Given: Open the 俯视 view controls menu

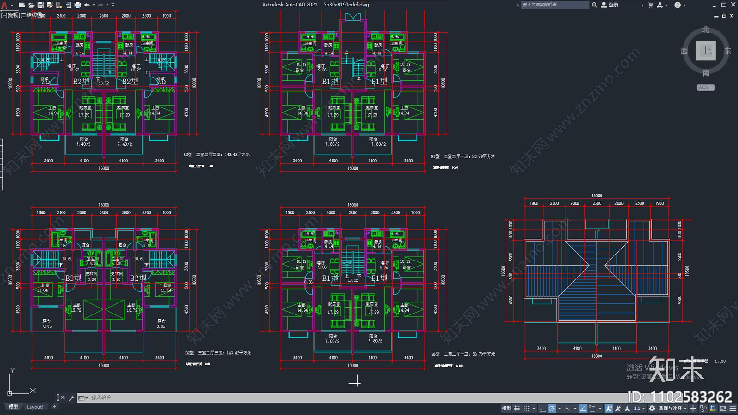Looking at the screenshot, I should [14, 15].
